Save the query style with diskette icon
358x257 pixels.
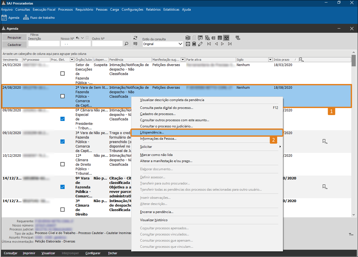click(188, 44)
